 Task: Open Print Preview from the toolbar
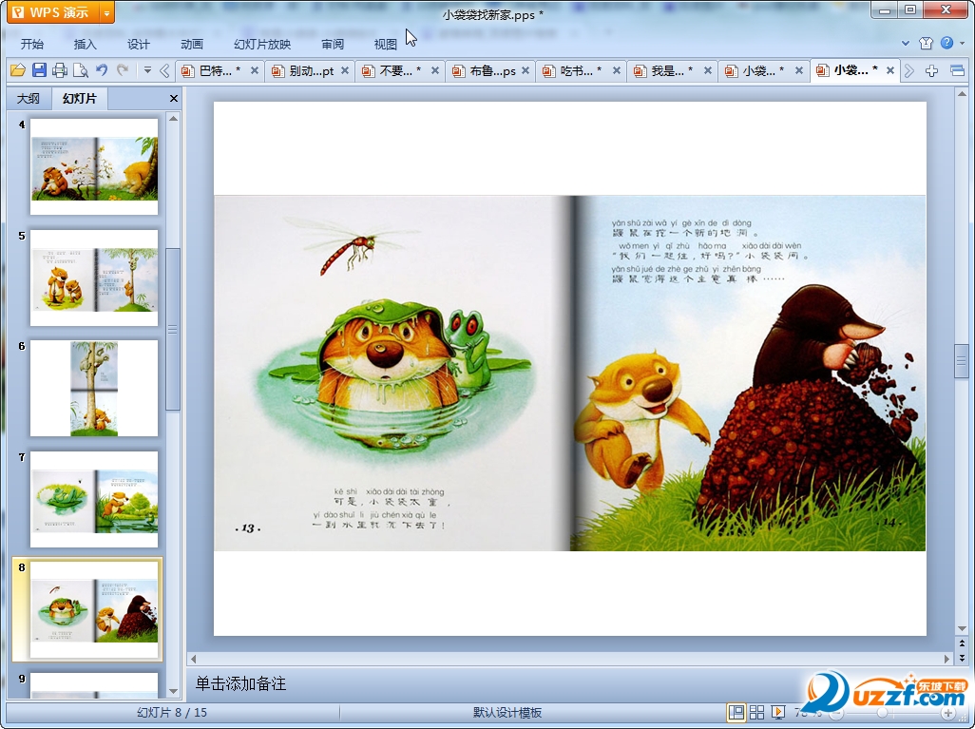tap(80, 70)
